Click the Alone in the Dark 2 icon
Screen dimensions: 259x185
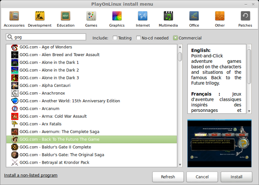(15, 70)
